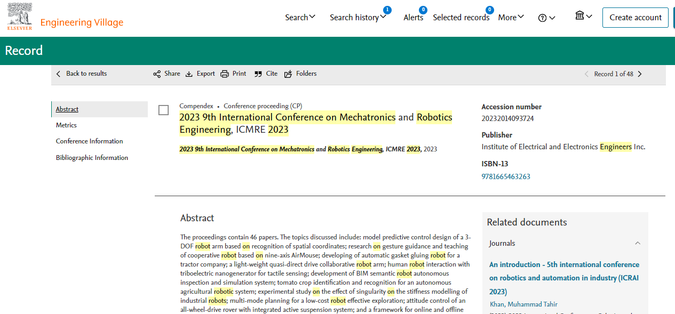Click the Share icon
This screenshot has width=675, height=314.
(x=157, y=74)
